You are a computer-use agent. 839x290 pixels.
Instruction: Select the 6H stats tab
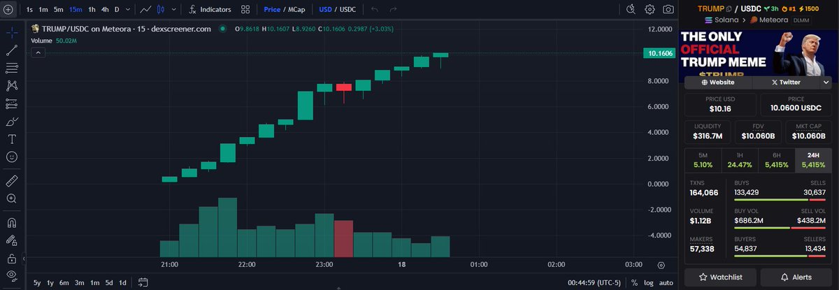776,160
